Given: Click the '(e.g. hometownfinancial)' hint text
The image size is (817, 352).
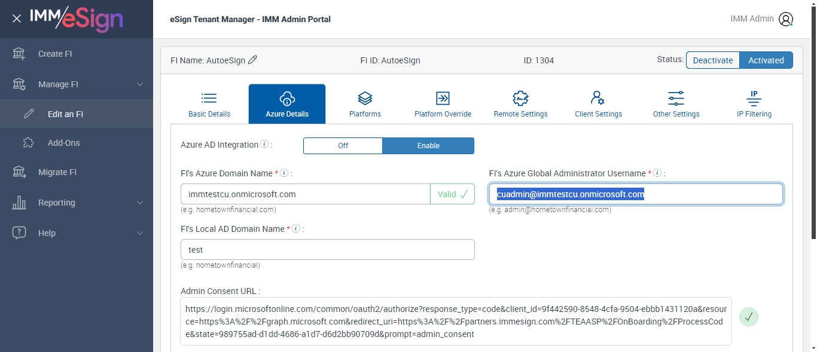Looking at the screenshot, I should tap(220, 265).
